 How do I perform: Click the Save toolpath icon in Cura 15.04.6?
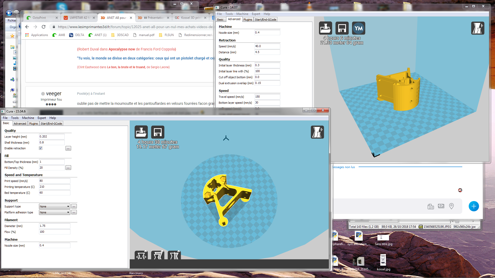[158, 132]
